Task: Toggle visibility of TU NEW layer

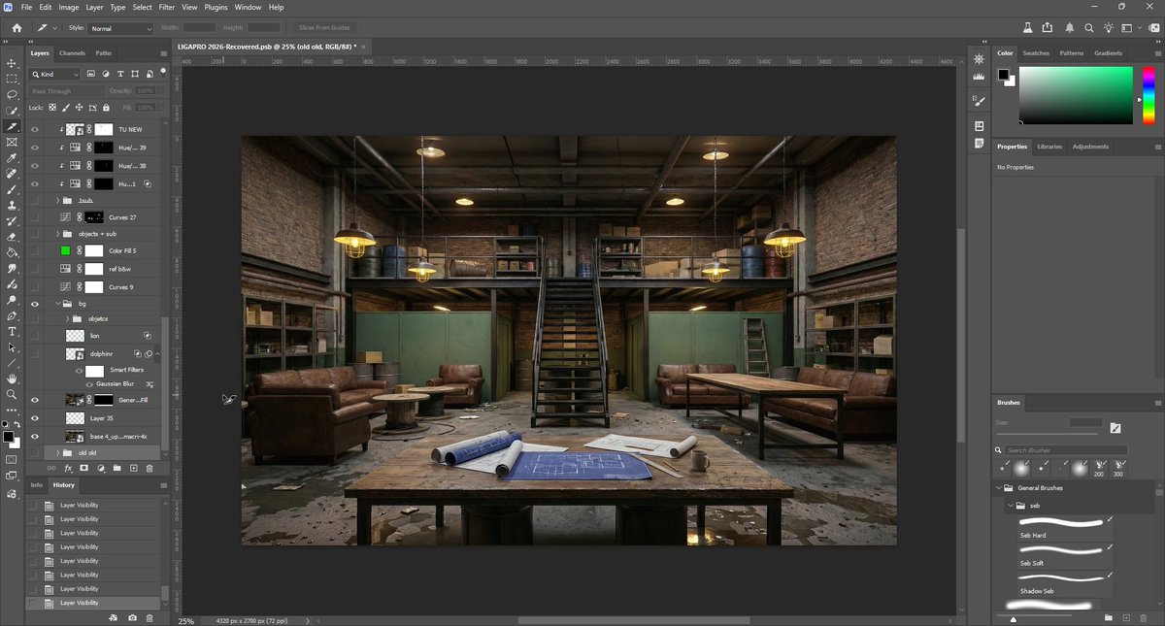Action: [35, 130]
